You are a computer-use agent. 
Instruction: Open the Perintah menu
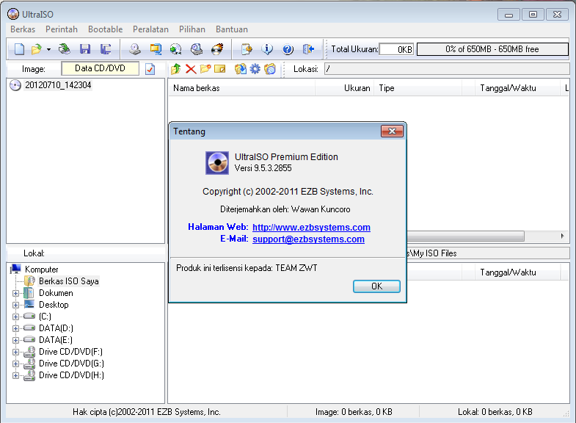62,29
